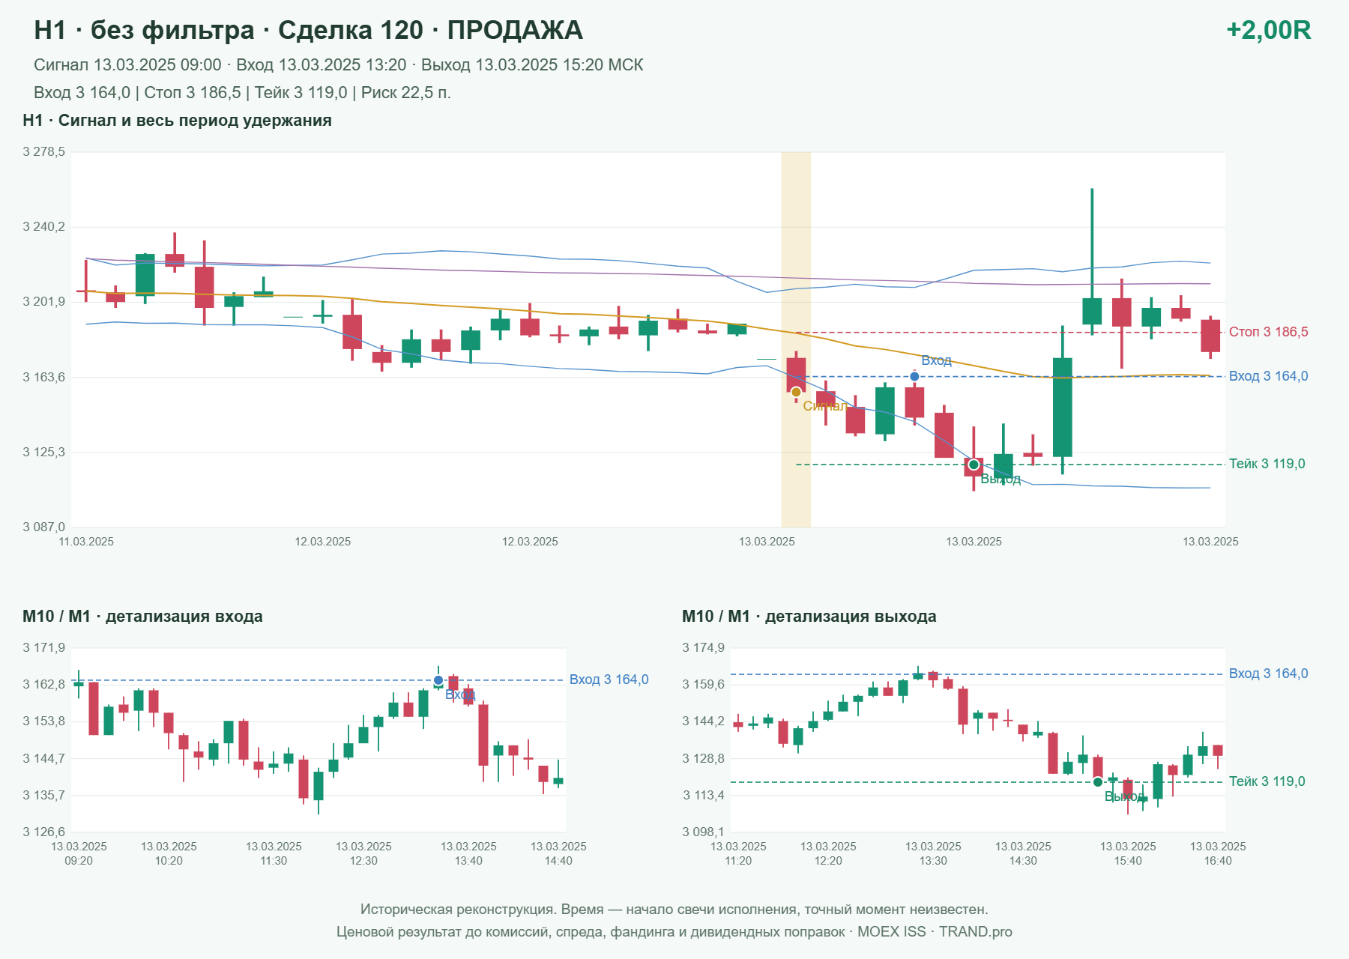Click the blue Вход marker on H1 chart

pyautogui.click(x=914, y=376)
